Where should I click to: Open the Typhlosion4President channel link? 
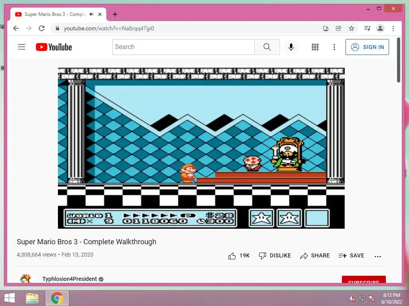click(x=69, y=279)
